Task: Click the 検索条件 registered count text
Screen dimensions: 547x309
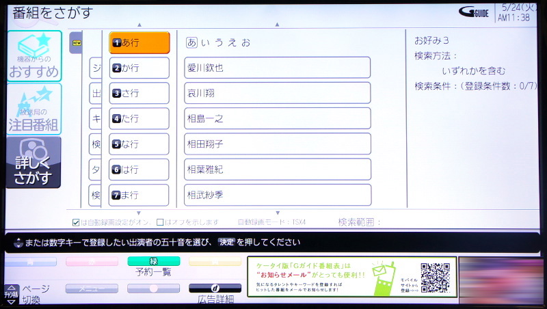Action: coord(476,85)
